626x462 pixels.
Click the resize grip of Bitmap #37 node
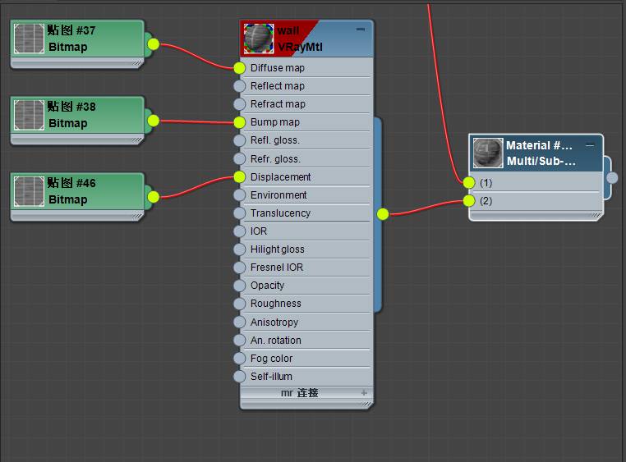click(x=137, y=63)
